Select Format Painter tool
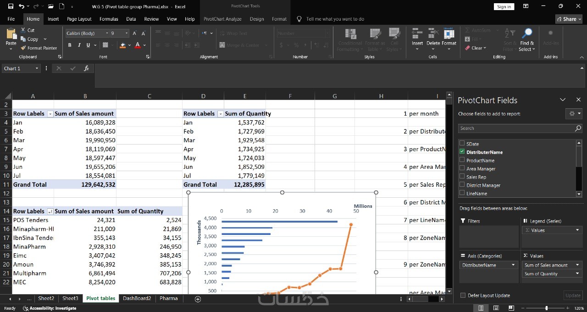The image size is (587, 312). click(39, 48)
